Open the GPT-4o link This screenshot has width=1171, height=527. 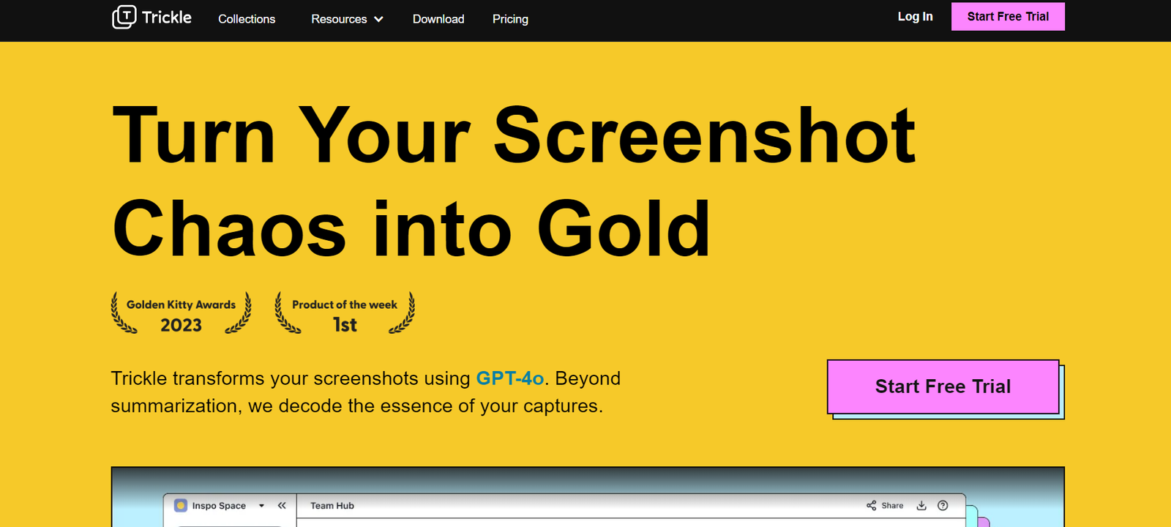coord(509,378)
